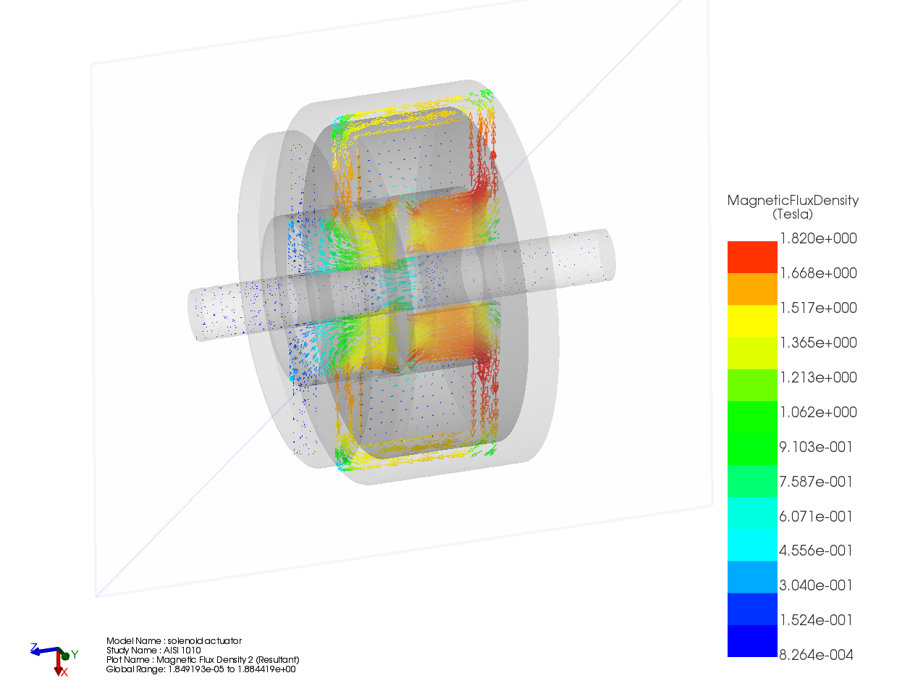The width and height of the screenshot is (897, 694).
Task: Click the red X axis arrow of the triad
Action: coord(58,665)
